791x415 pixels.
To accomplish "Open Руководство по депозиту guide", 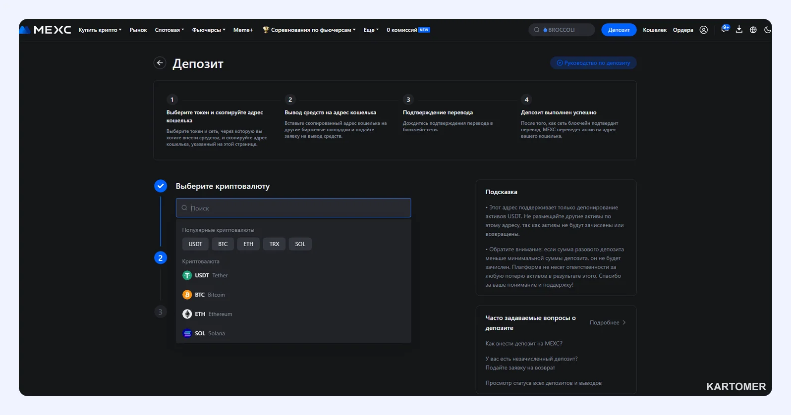I will click(593, 63).
